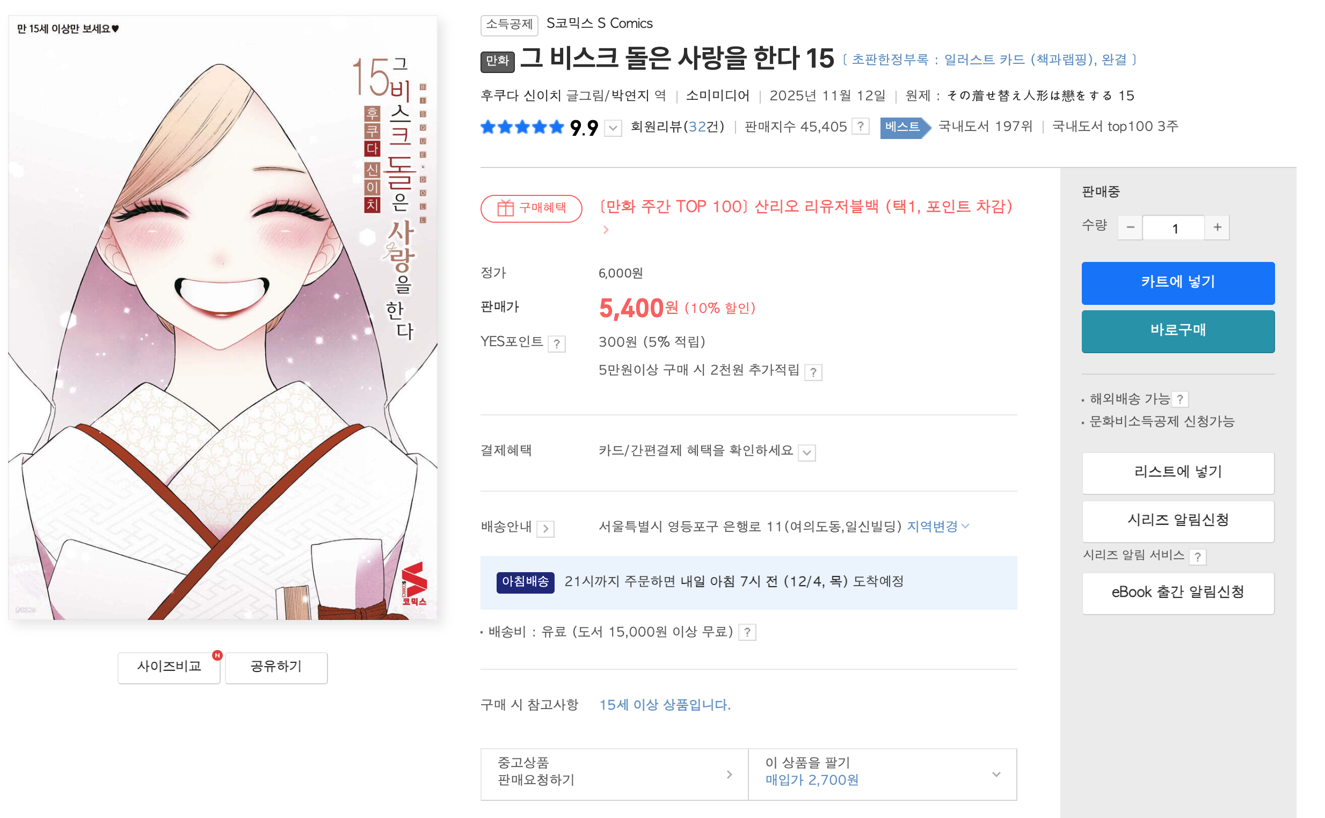This screenshot has height=818, width=1325.
Task: Click the quantity input field
Action: pyautogui.click(x=1174, y=228)
